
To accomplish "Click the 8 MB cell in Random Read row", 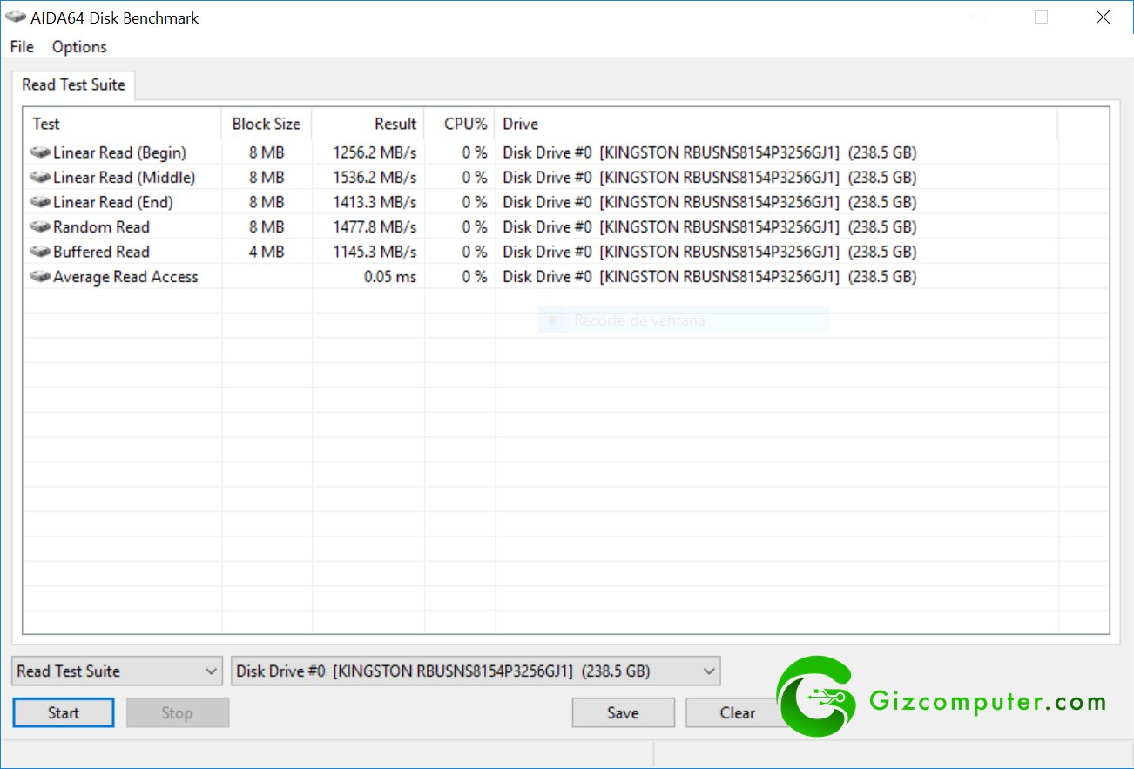I will [x=267, y=227].
